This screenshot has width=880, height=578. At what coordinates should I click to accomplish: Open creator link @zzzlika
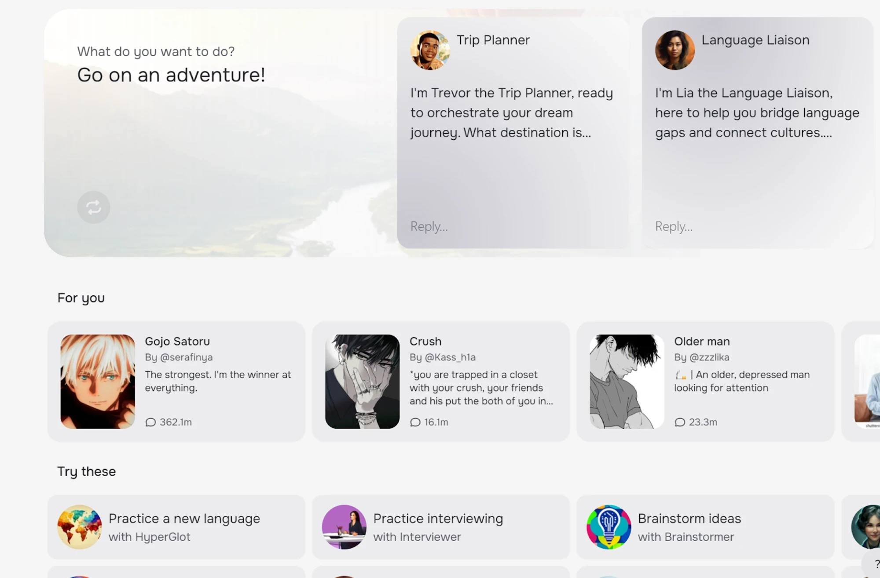[x=709, y=357]
